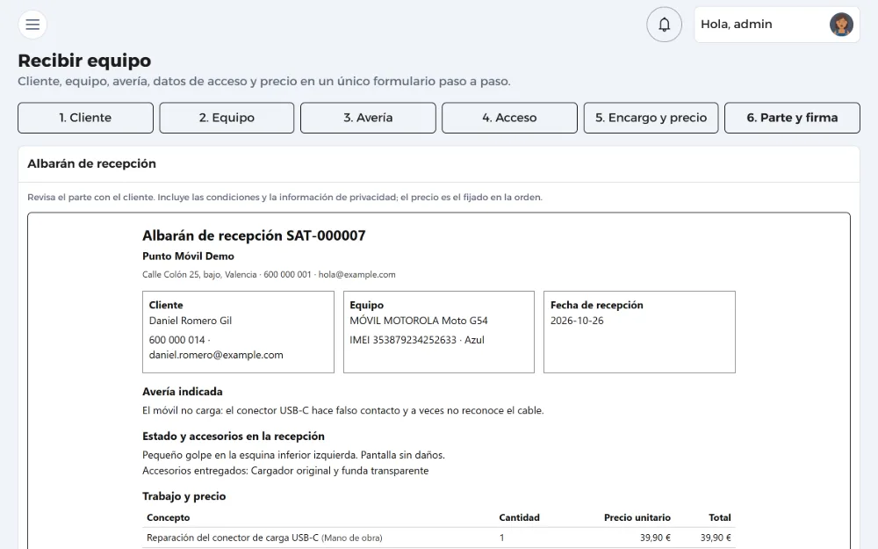Open the hamburger navigation menu
Image resolution: width=878 pixels, height=549 pixels.
tap(32, 25)
